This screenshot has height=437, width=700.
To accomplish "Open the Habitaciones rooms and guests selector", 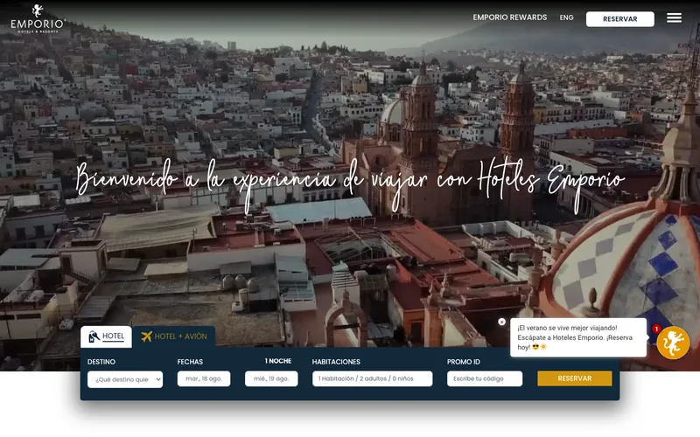I will [373, 378].
